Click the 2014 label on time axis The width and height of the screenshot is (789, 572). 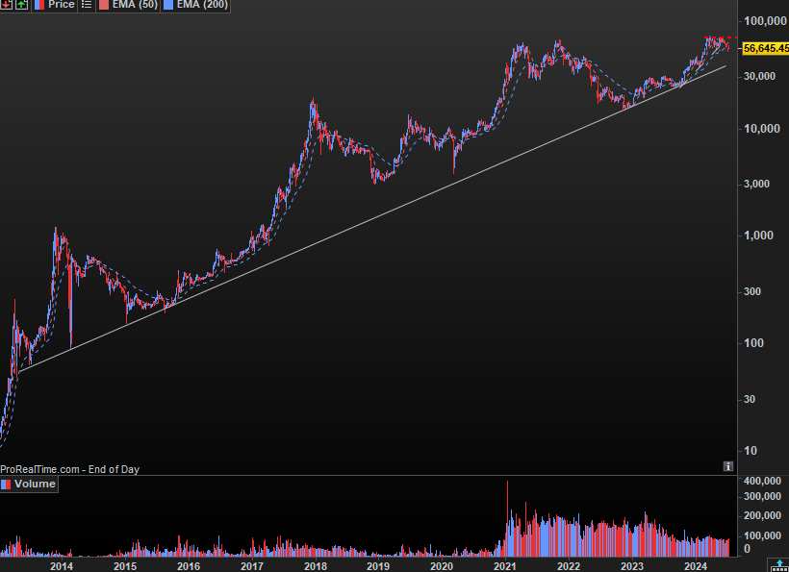[x=62, y=566]
